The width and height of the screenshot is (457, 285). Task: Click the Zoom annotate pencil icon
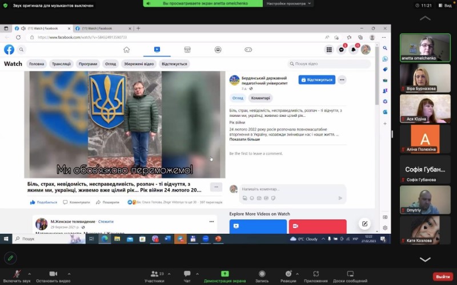point(10,258)
